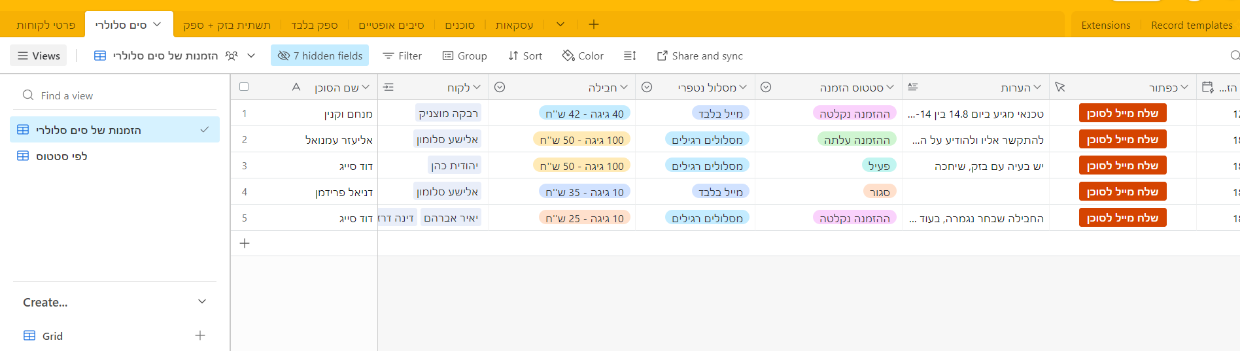Click 35 גיגה - 35 ש"ח package tag in row 4

click(585, 192)
